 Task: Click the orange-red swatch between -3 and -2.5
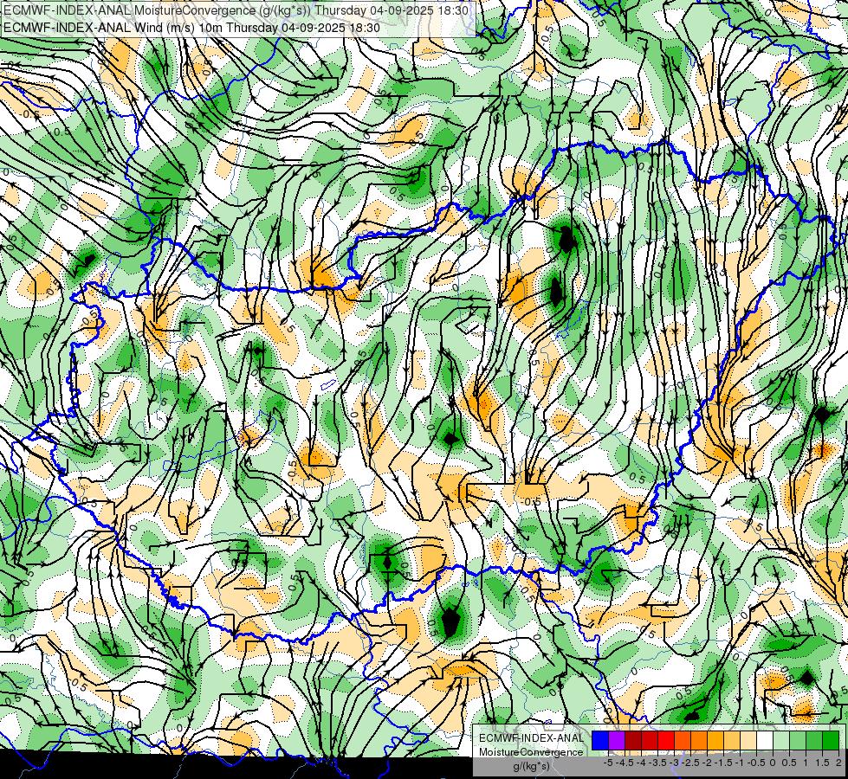(x=683, y=741)
